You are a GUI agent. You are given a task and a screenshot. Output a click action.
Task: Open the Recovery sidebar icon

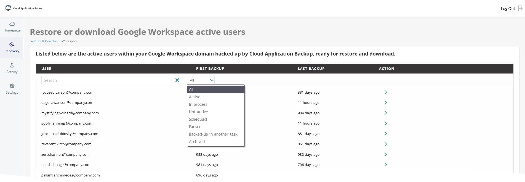pyautogui.click(x=12, y=44)
